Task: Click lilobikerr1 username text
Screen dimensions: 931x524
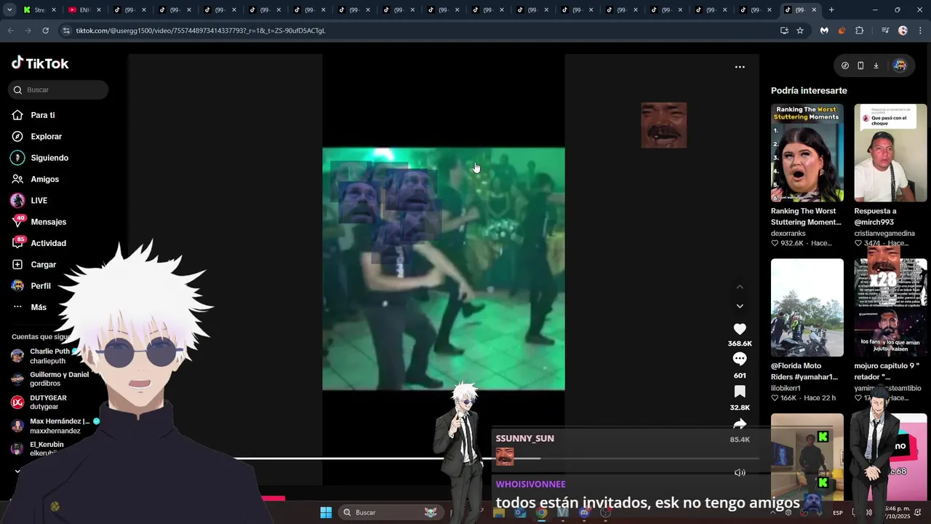Action: coord(786,388)
